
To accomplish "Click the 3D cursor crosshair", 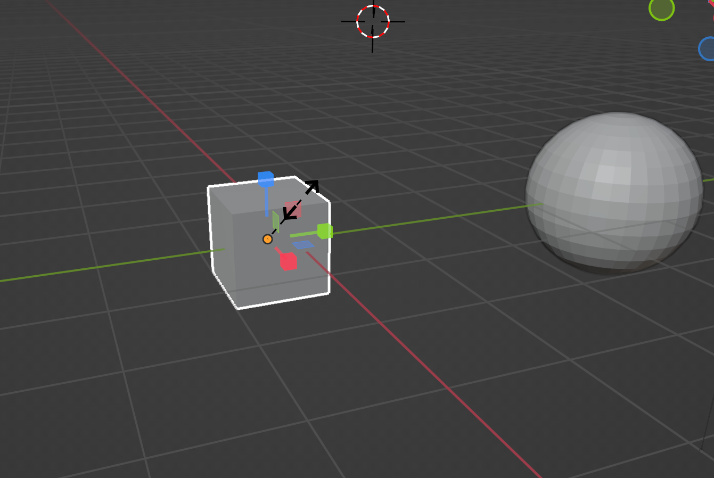I will [373, 22].
